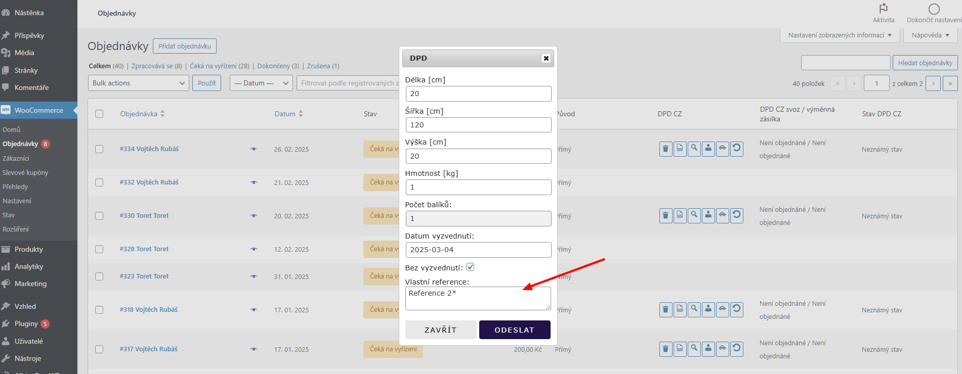Go to next orders page

tap(933, 83)
